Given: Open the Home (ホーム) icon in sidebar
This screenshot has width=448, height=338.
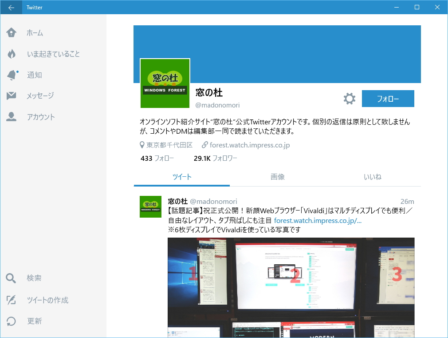Looking at the screenshot, I should pyautogui.click(x=12, y=32).
